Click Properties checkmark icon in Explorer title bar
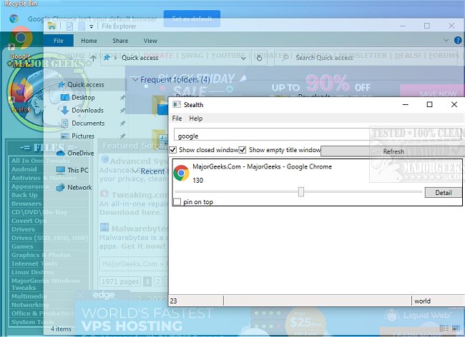Image resolution: width=465 pixels, height=337 pixels. coord(69,26)
